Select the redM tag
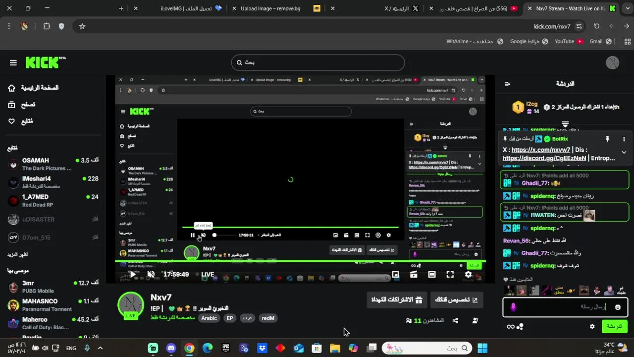The image size is (634, 357). (x=268, y=318)
